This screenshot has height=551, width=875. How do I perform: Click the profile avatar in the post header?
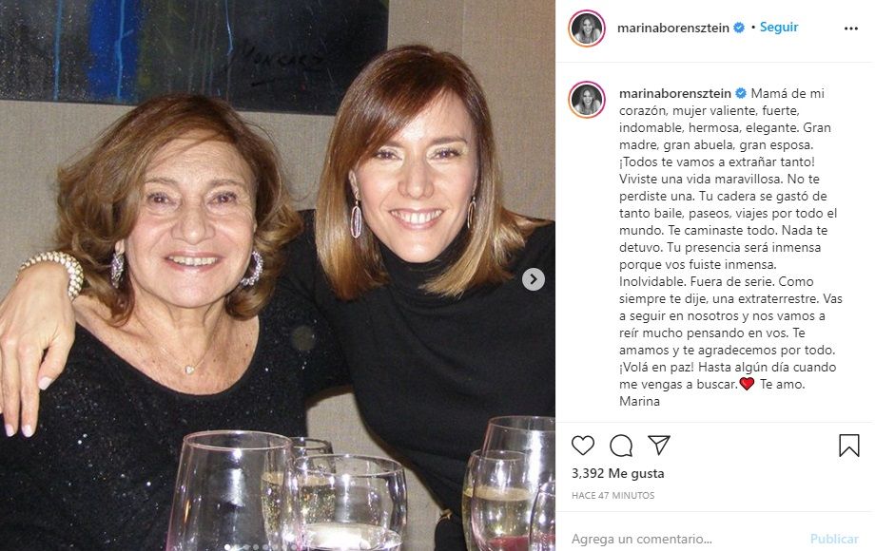[x=587, y=28]
